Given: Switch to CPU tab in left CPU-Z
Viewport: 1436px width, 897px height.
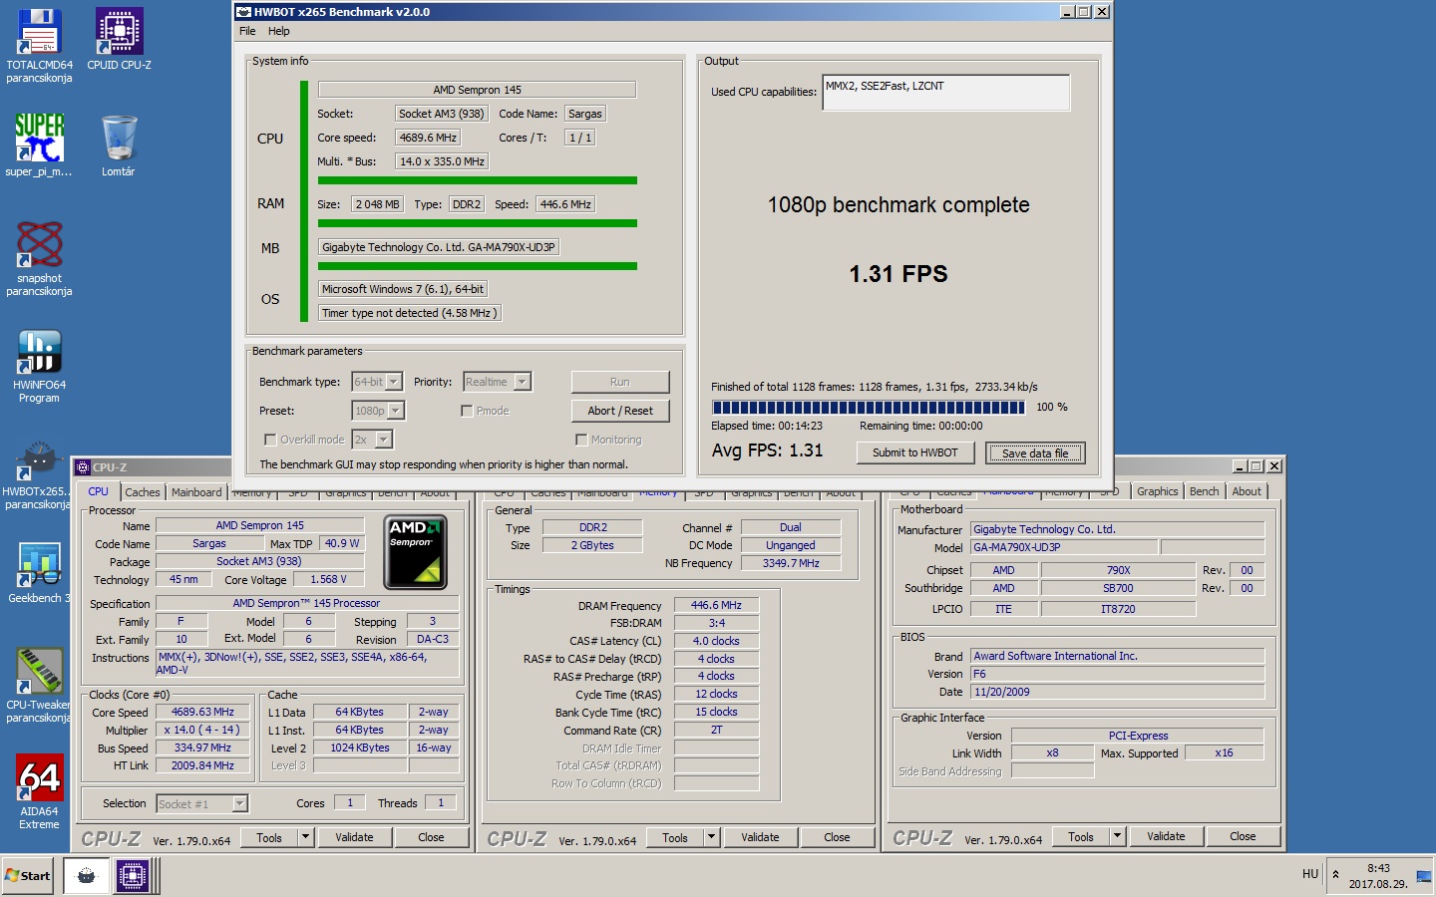Looking at the screenshot, I should (99, 491).
